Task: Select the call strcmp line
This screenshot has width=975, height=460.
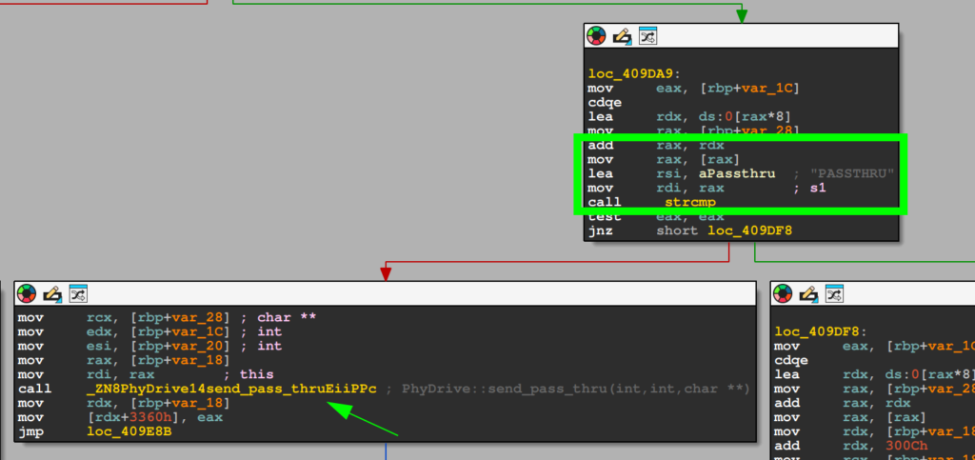Action: (651, 202)
